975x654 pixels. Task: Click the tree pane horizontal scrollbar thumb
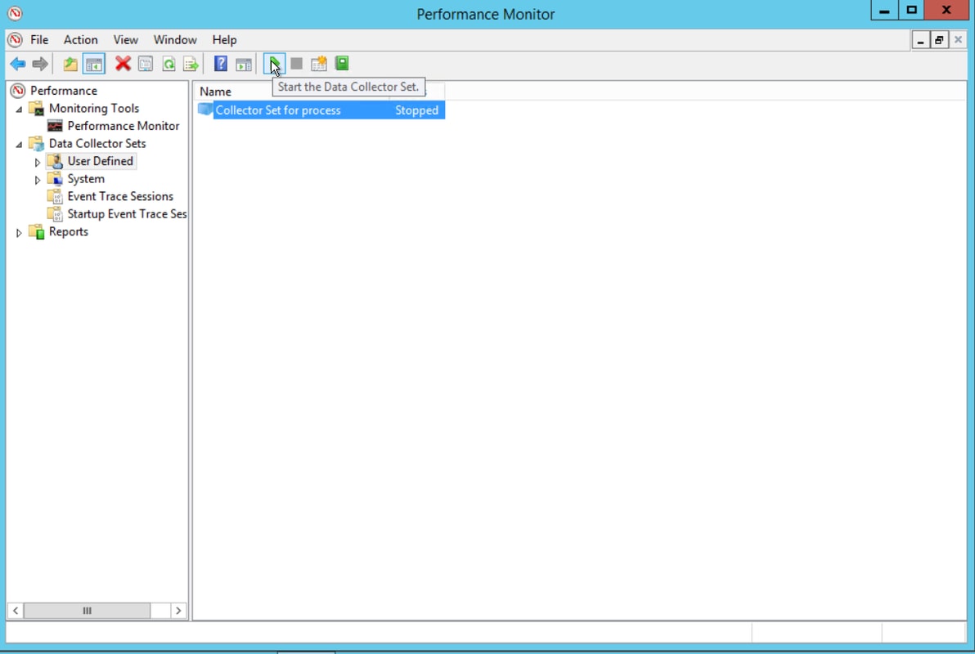click(87, 611)
